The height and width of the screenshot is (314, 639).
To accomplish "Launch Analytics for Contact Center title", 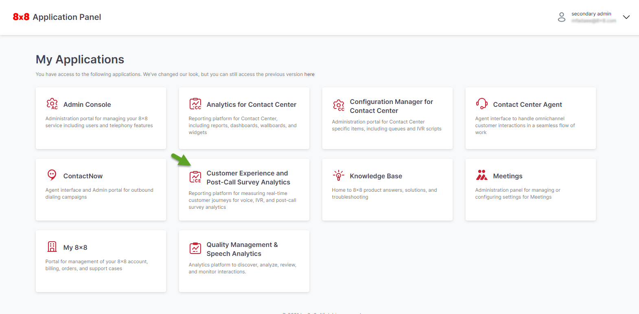I will point(252,104).
